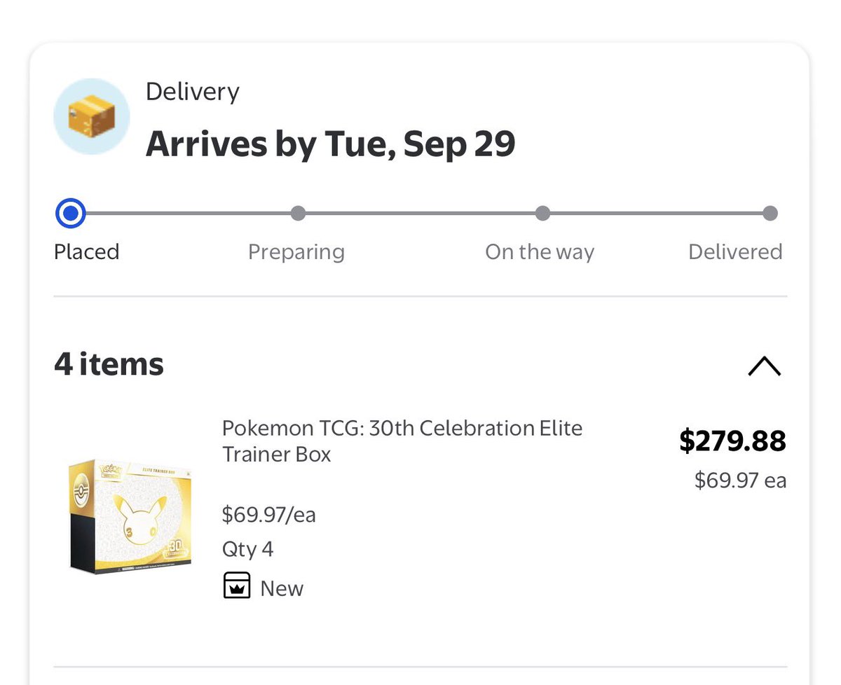The height and width of the screenshot is (685, 841).
Task: Click the Arrives by Tue, Sep 29 heading
Action: [330, 144]
